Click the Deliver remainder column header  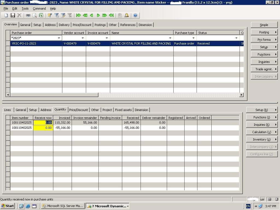pyautogui.click(x=154, y=118)
